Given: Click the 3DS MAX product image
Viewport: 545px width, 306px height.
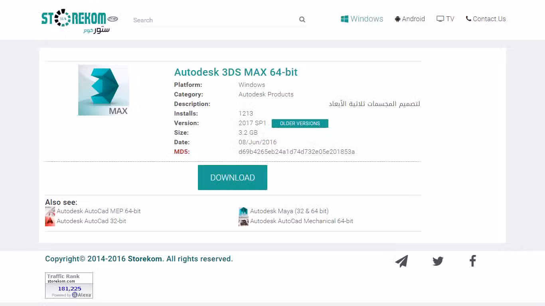Looking at the screenshot, I should point(103,90).
